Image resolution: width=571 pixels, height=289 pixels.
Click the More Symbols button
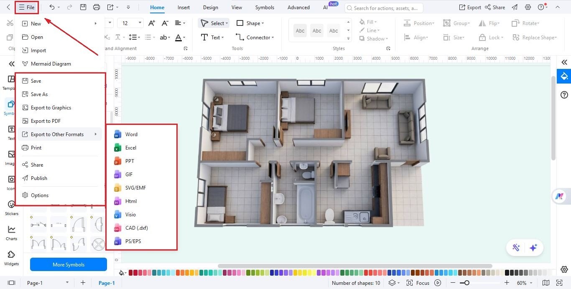68,264
